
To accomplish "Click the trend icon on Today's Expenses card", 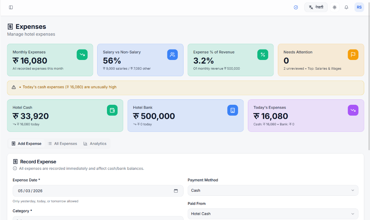I will pyautogui.click(x=353, y=110).
